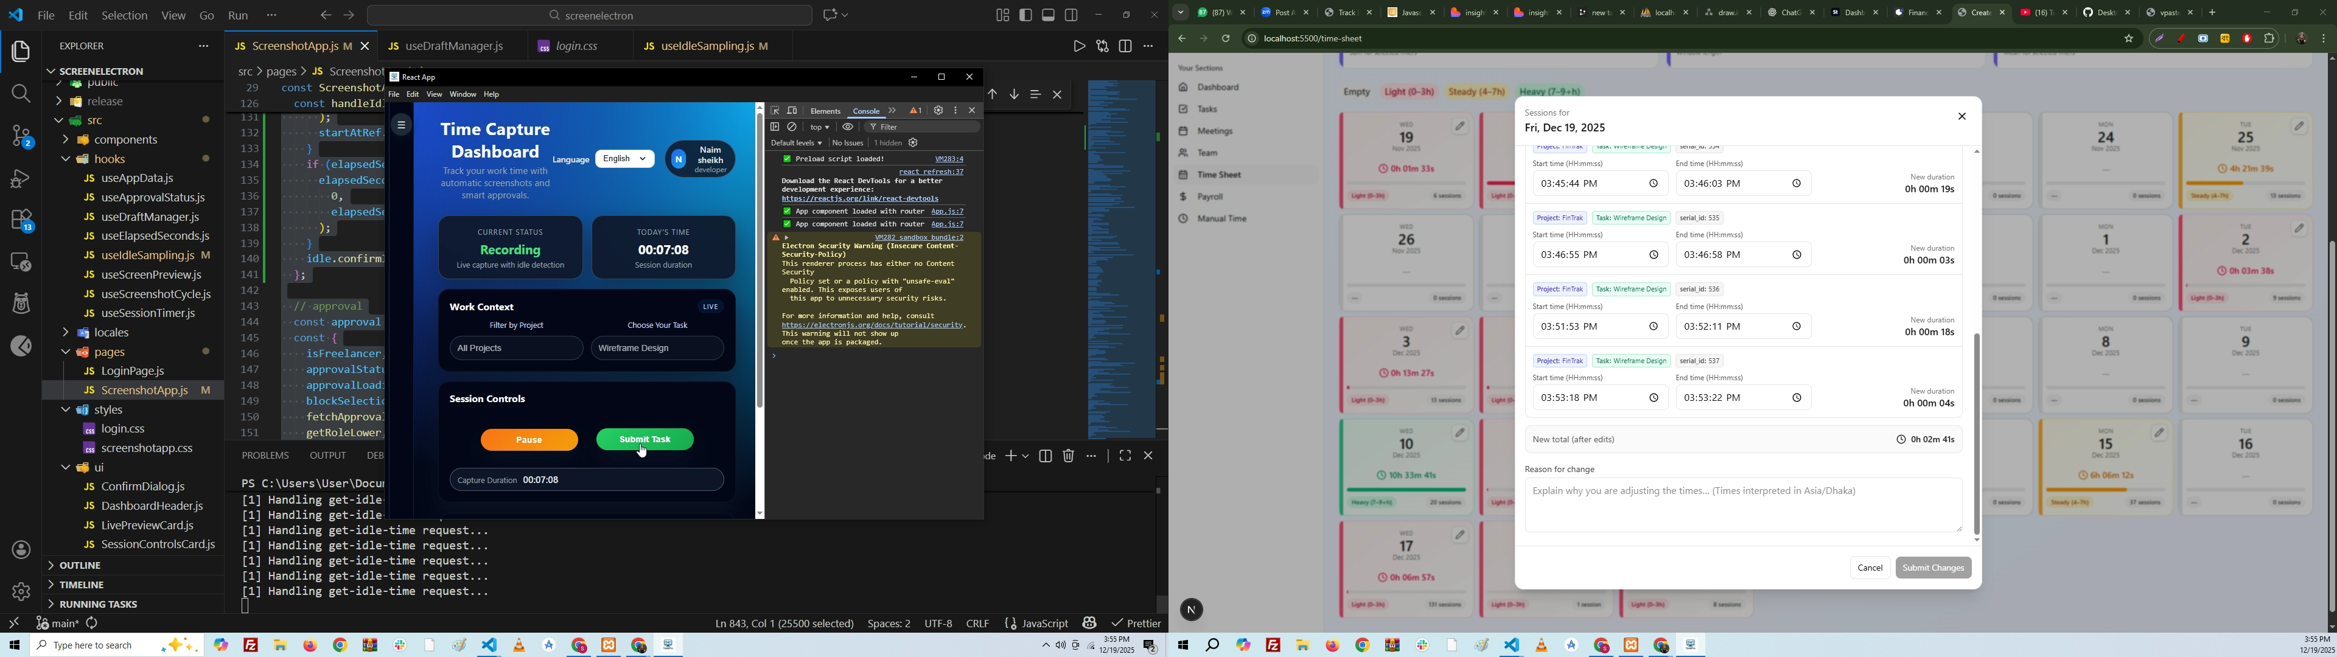
Task: Click Submit Changes in sessions dialog
Action: (1932, 568)
